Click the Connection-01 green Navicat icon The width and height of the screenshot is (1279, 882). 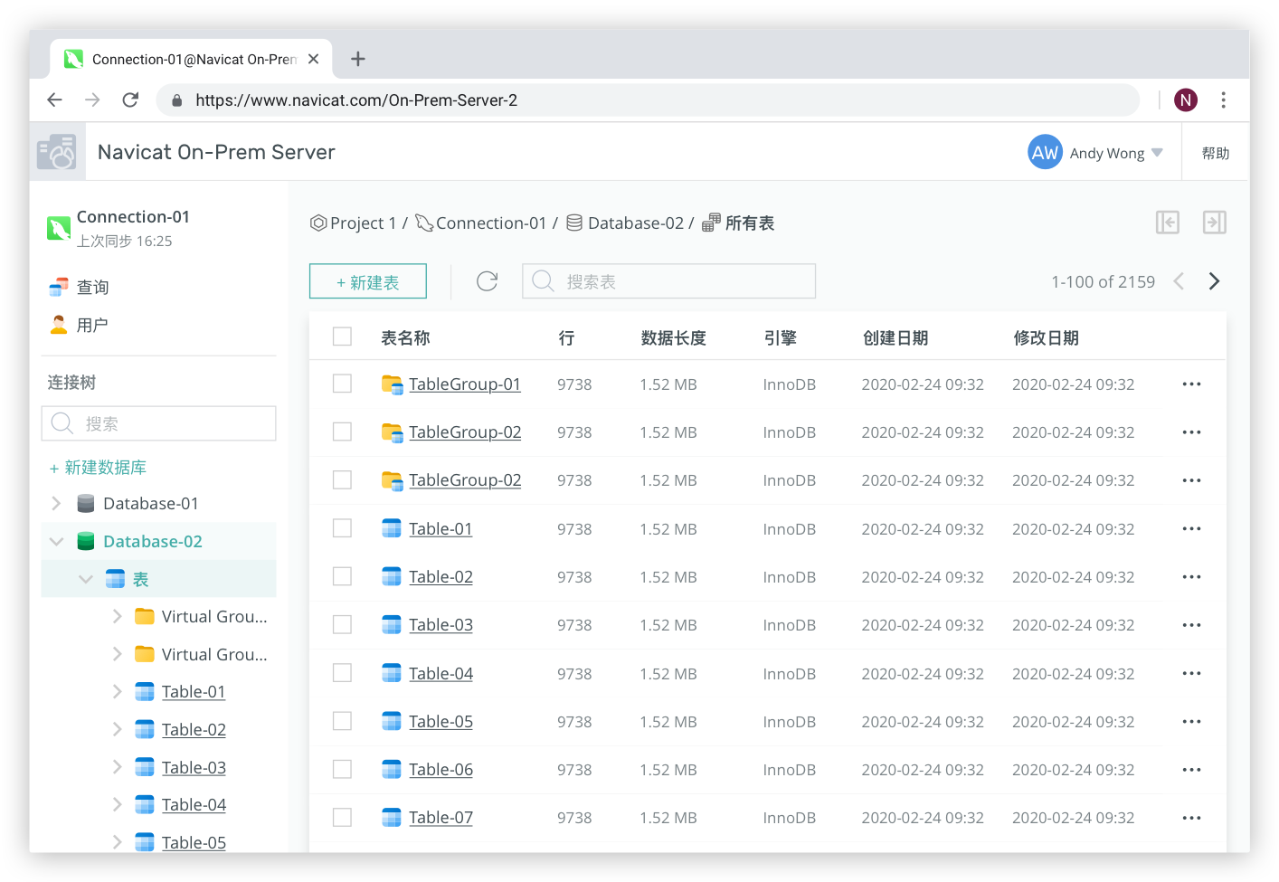coord(59,228)
